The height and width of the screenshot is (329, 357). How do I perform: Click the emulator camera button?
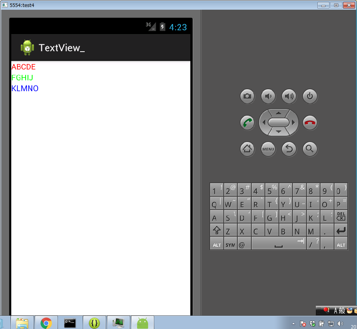point(247,96)
